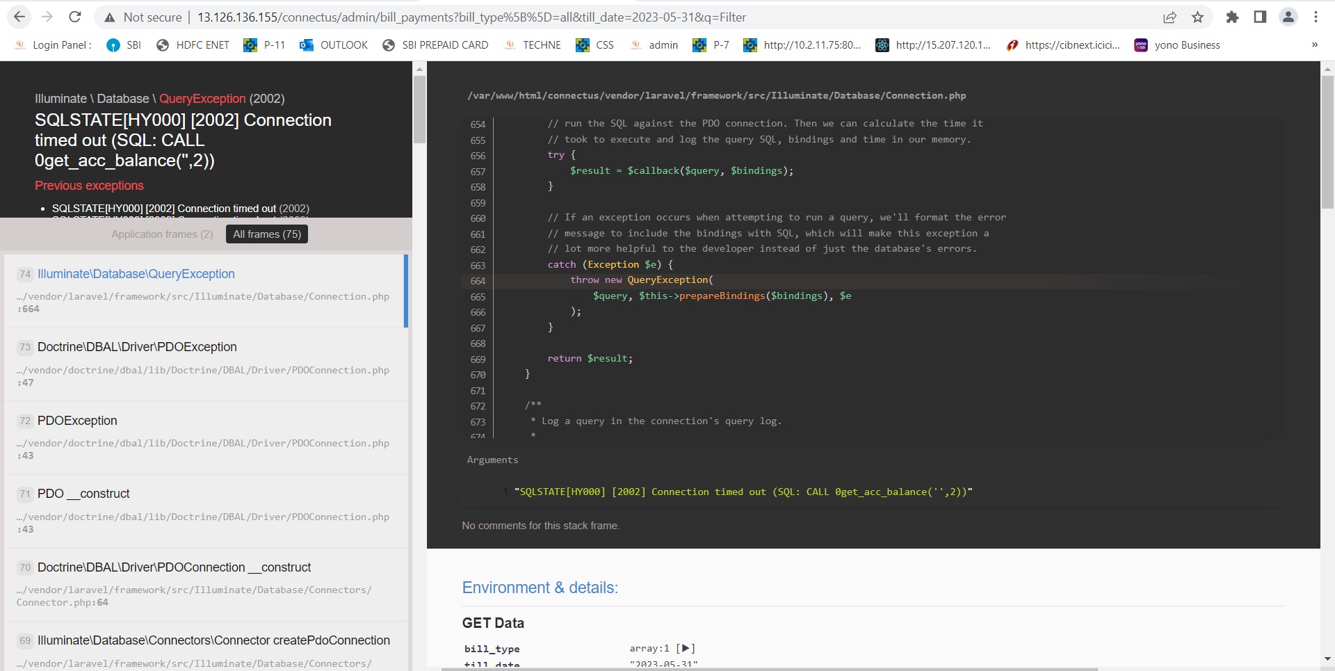Viewport: 1335px width, 671px height.
Task: Click the SQLSTATE argument string
Action: tap(743, 492)
